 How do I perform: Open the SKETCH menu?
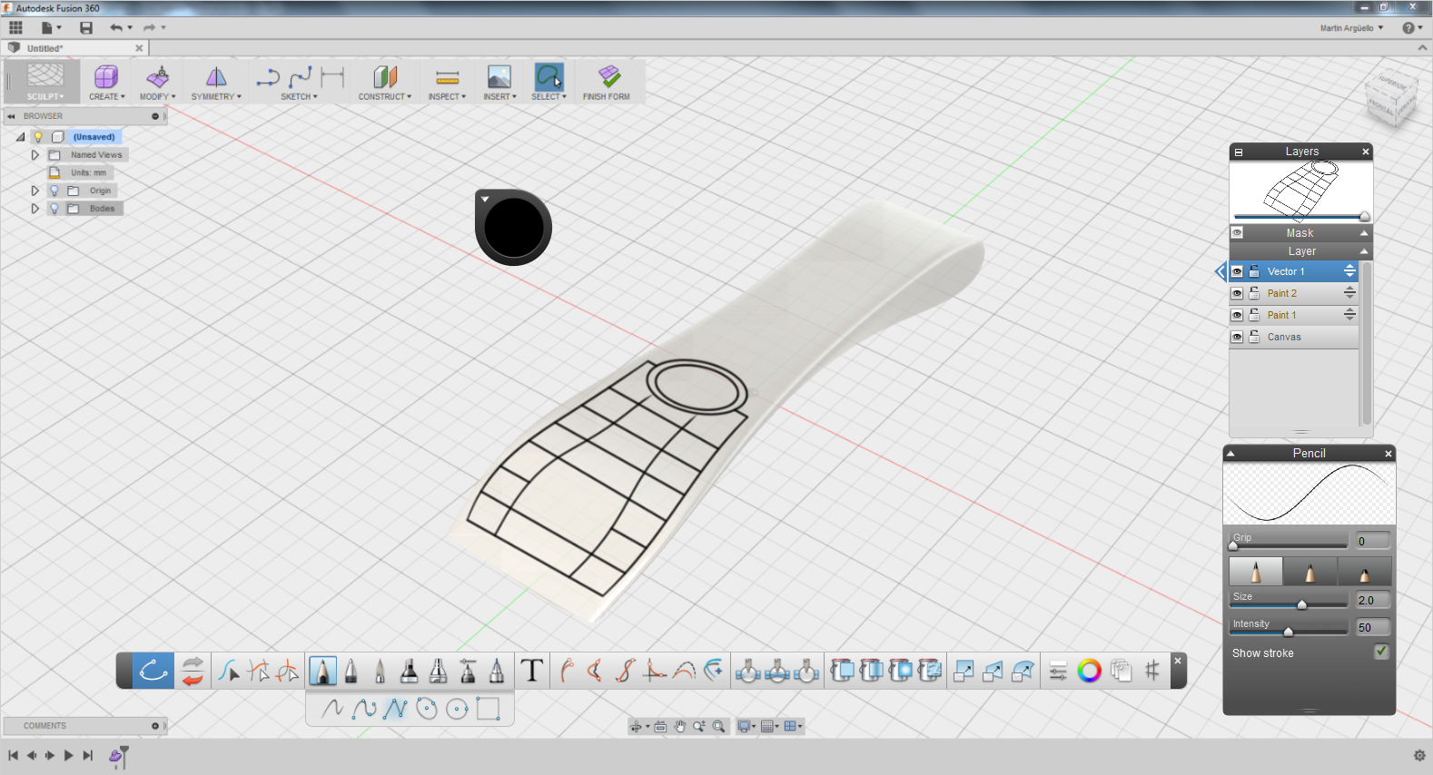point(299,96)
